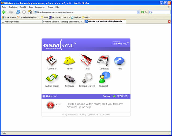Switch to the Martin Schlatter tab
The image size is (172, 136).
tap(63, 22)
